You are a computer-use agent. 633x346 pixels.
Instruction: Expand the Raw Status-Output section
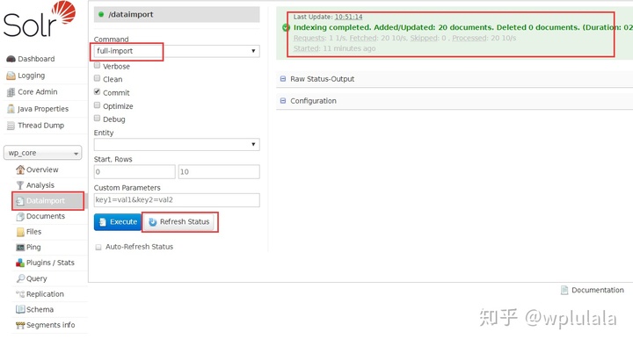[322, 79]
